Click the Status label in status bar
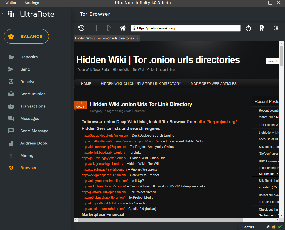Screen dimensions: 285x230 pyautogui.click(x=248, y=227)
